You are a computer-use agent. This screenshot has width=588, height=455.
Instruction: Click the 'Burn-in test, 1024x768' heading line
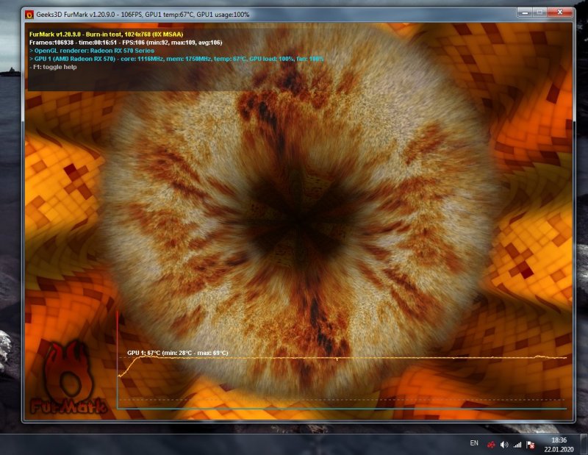(x=106, y=35)
